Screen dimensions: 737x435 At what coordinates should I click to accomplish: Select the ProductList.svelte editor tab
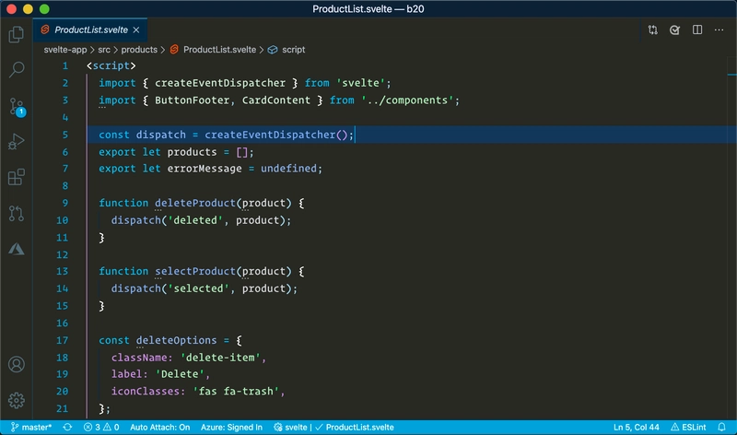90,29
